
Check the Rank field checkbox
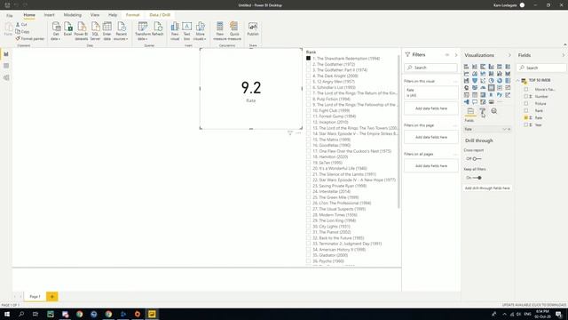point(526,110)
